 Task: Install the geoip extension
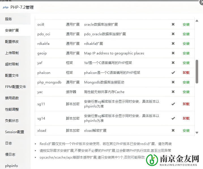click(x=186, y=53)
